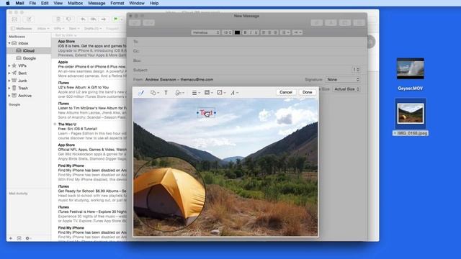Select the Sketch pen tool in Markup toolbar
Viewport: 461px width, 259px height.
point(141,93)
